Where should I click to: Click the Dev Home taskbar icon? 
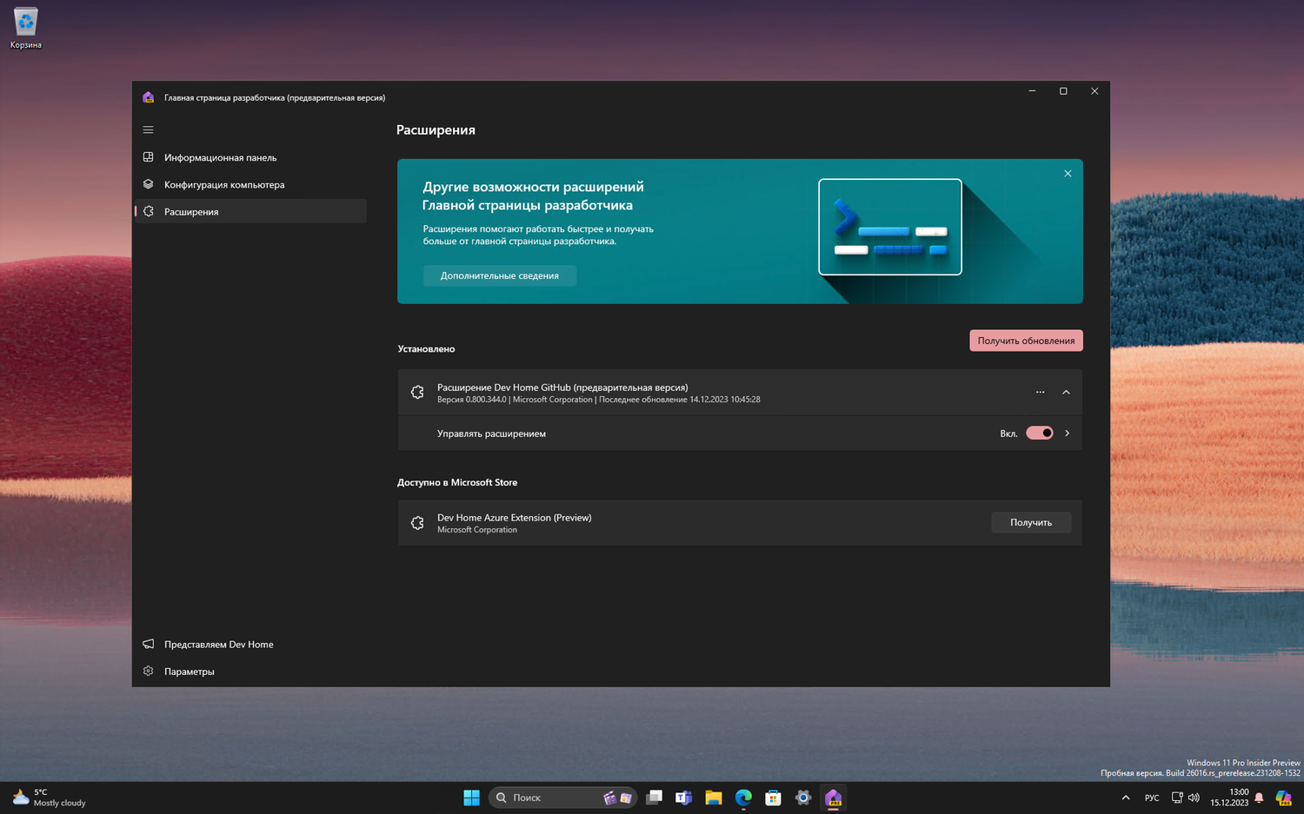(x=833, y=797)
